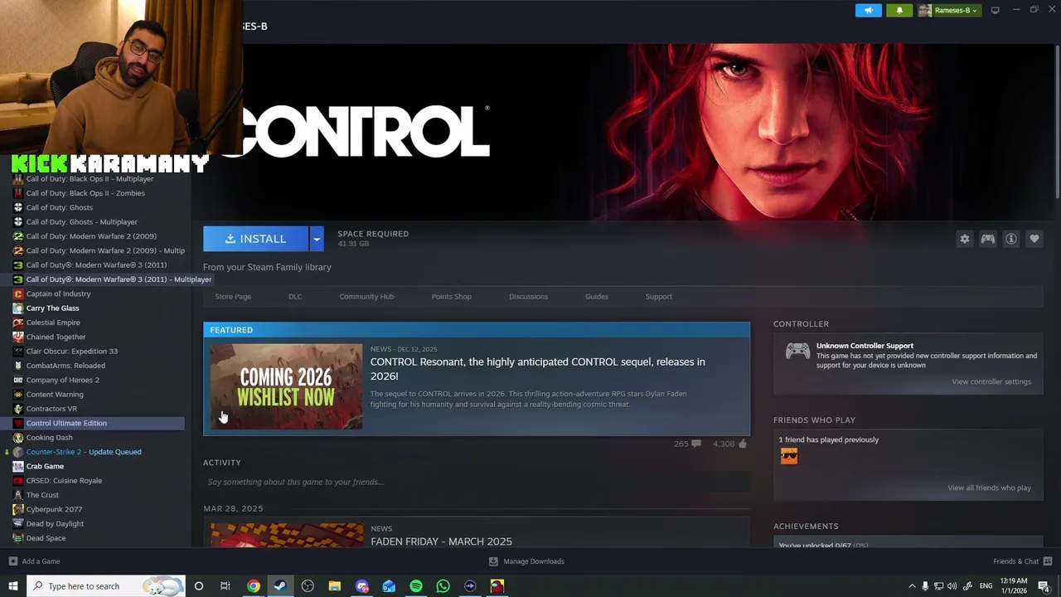Open the Guides tab
The image size is (1061, 597).
pos(597,296)
